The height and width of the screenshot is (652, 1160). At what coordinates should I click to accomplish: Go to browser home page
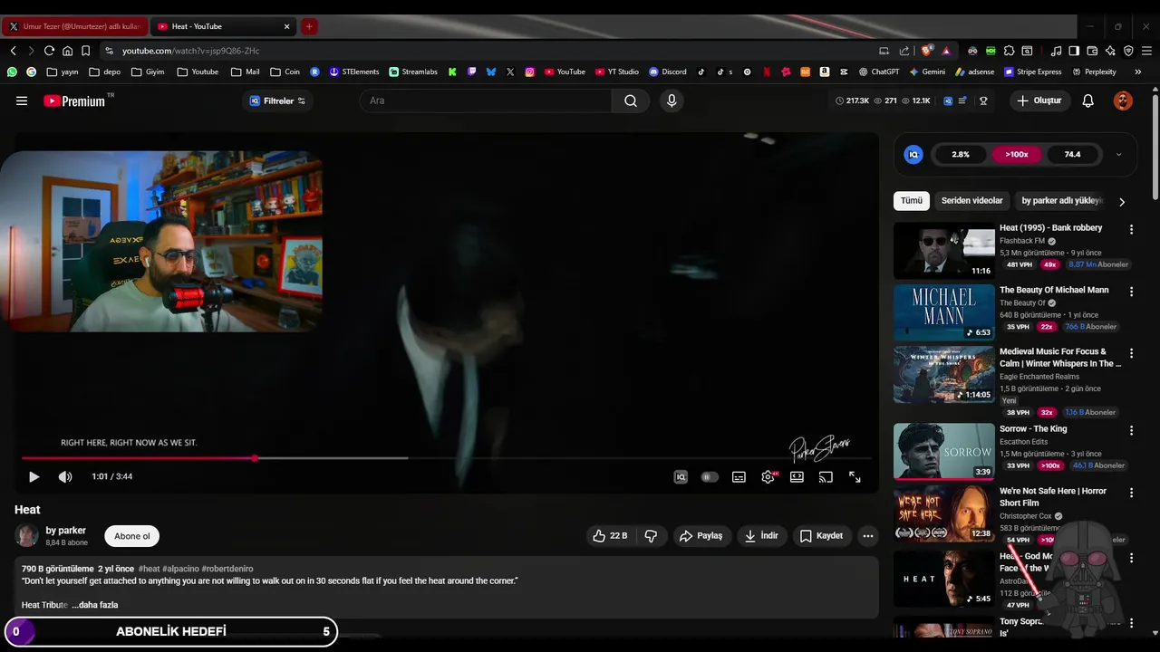pyautogui.click(x=67, y=51)
